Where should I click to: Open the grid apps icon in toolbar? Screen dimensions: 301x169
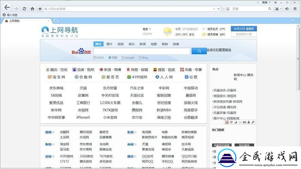(x=295, y=9)
